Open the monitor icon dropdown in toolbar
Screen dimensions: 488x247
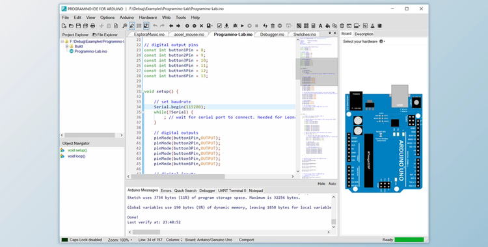coord(357,26)
